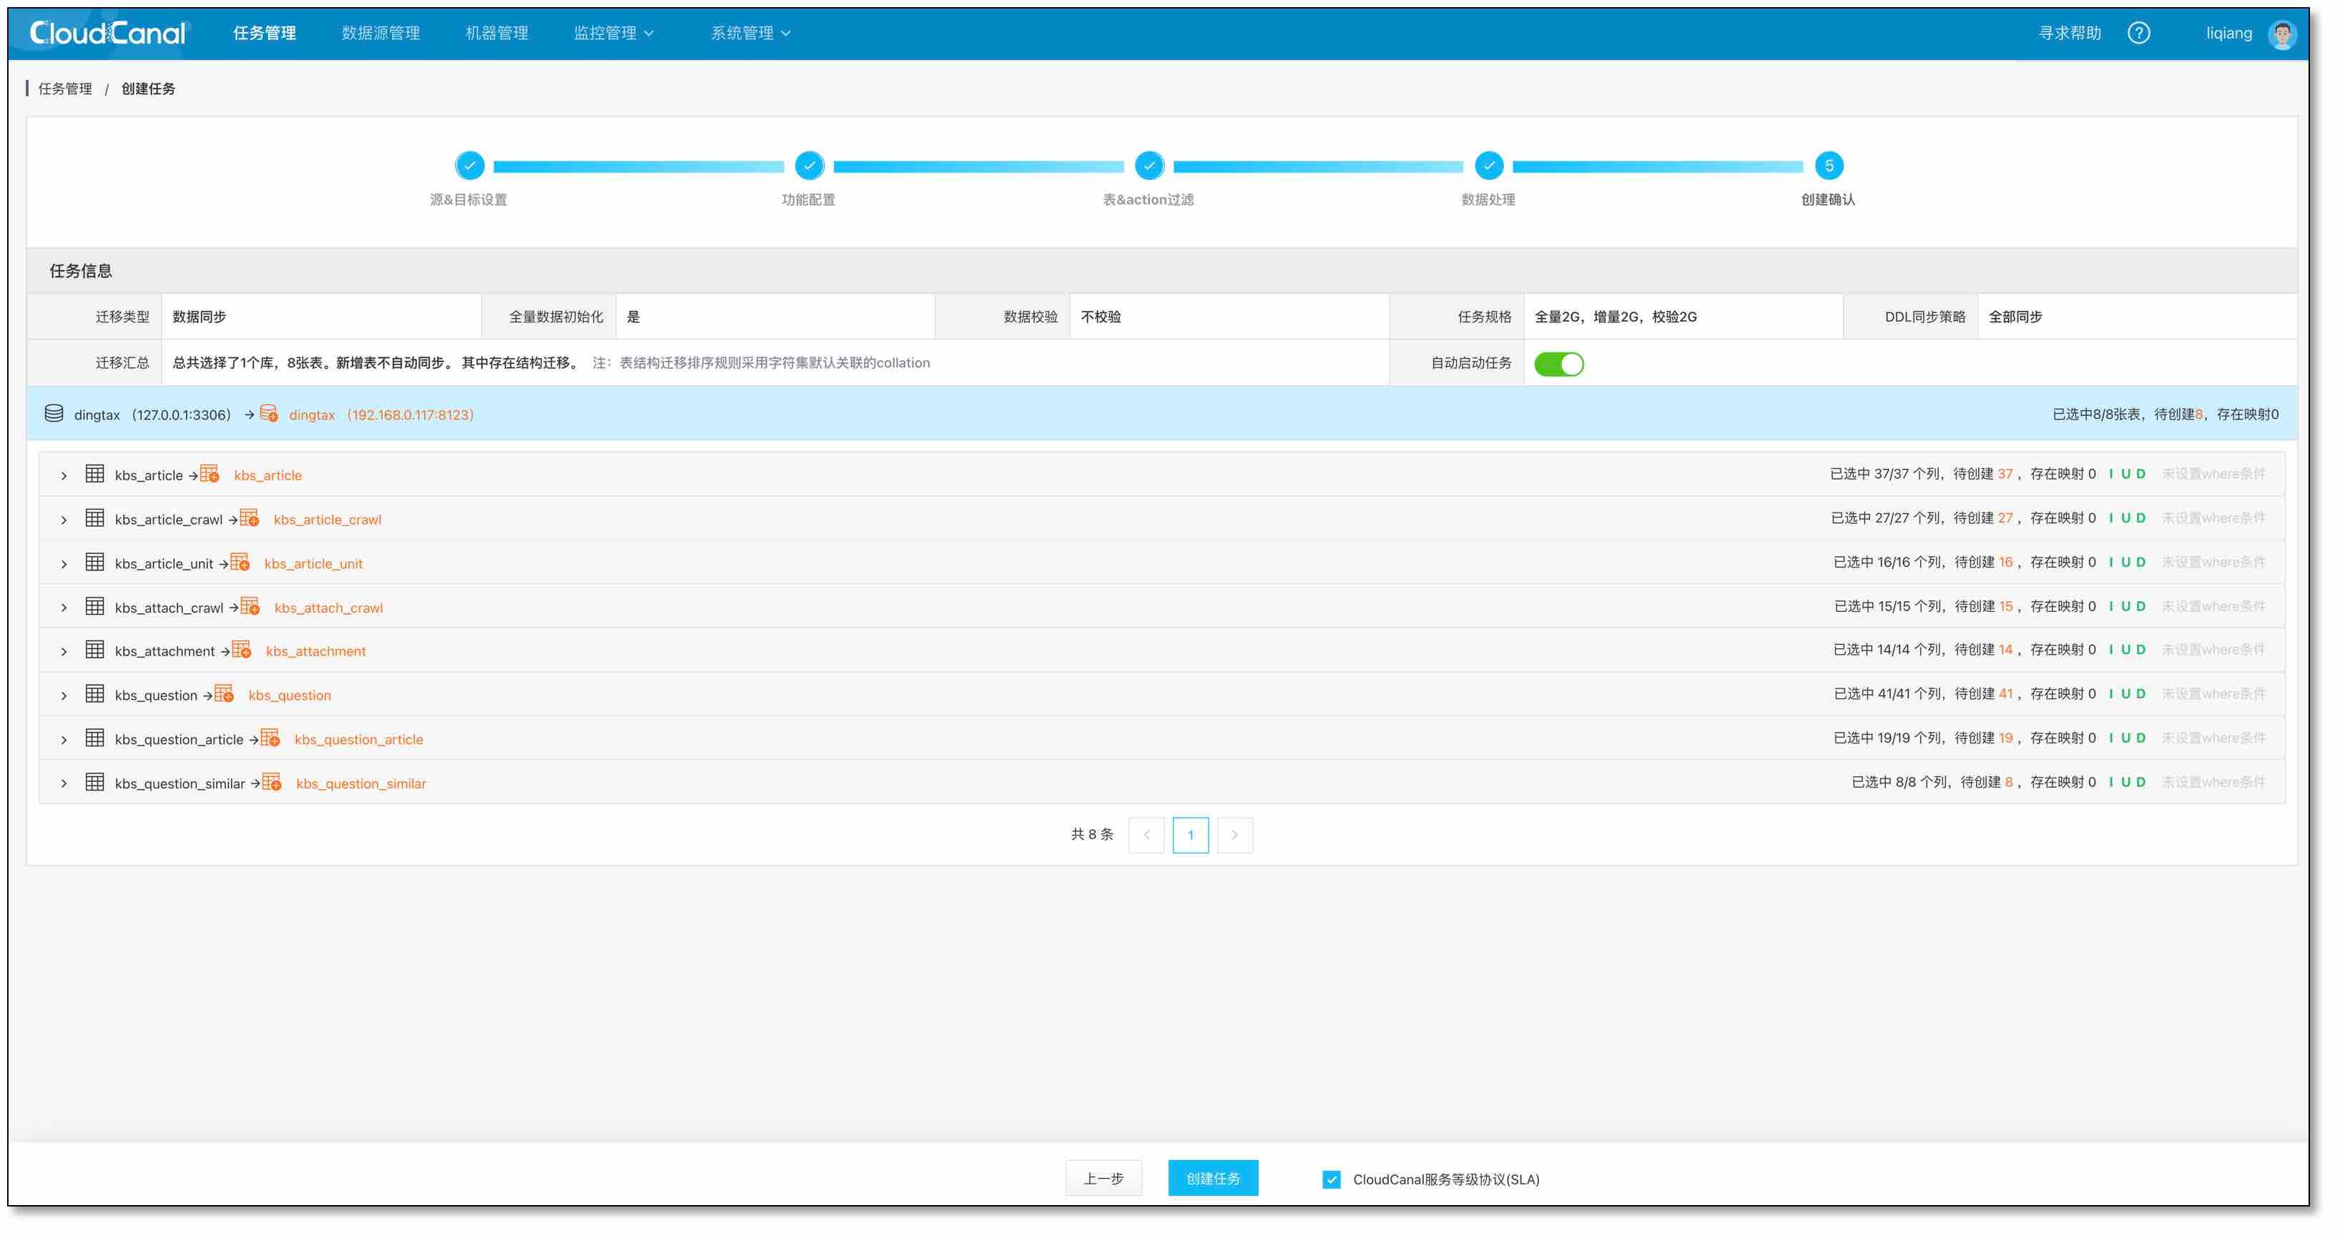Expand the kbs_attach_crawl row

(64, 609)
